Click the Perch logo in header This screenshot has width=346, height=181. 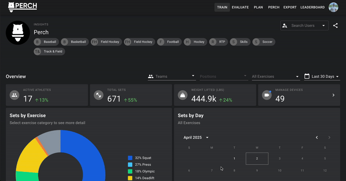[22, 7]
